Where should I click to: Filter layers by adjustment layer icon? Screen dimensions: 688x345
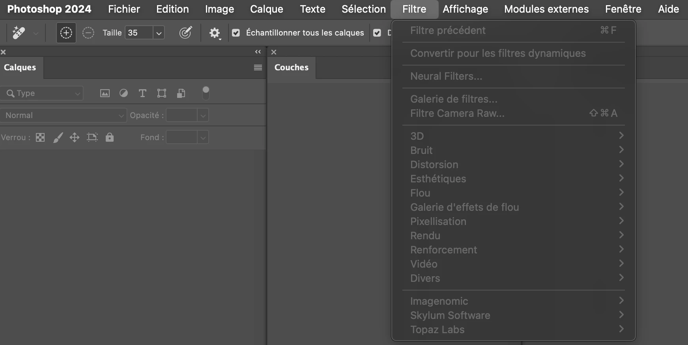pyautogui.click(x=123, y=93)
